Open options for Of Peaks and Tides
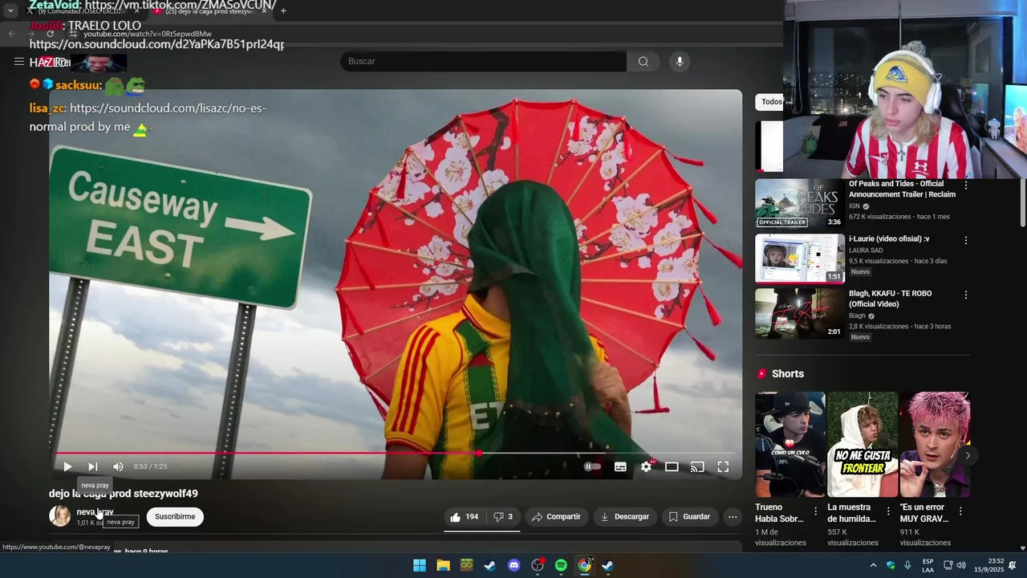This screenshot has width=1027, height=578. coord(965,185)
